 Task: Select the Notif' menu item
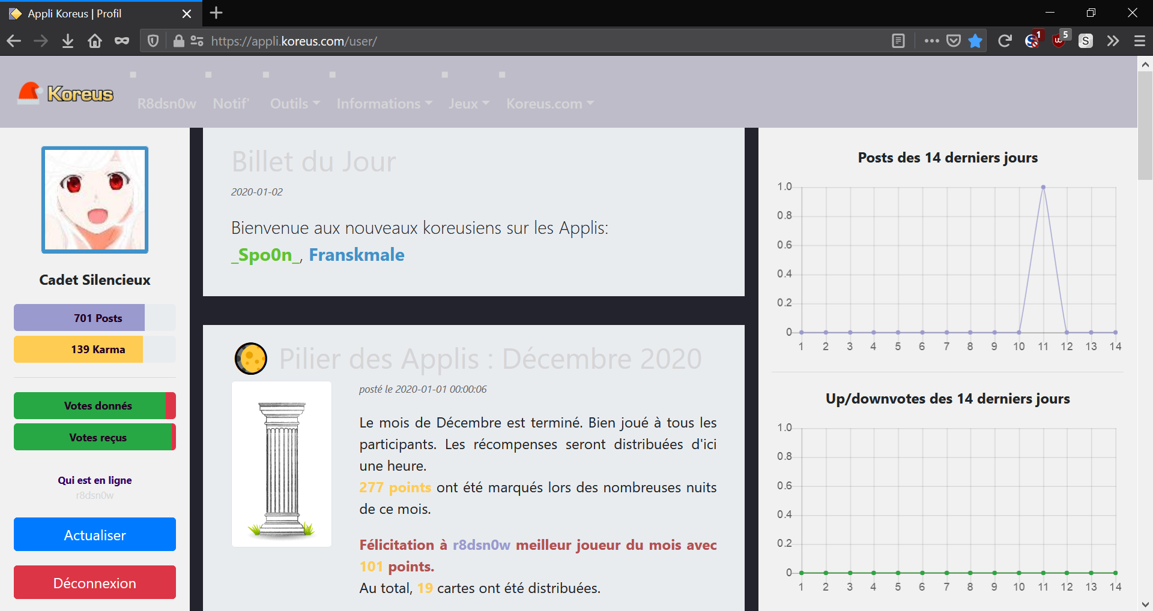pos(231,104)
